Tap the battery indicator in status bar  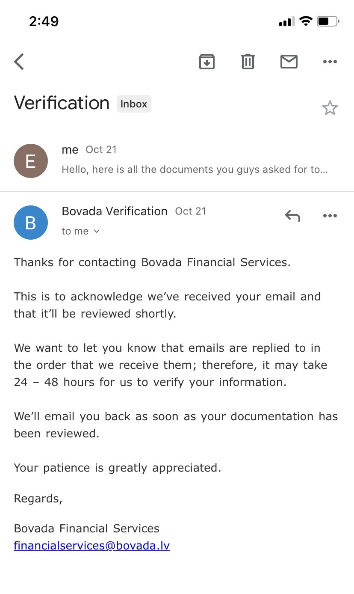[x=328, y=21]
